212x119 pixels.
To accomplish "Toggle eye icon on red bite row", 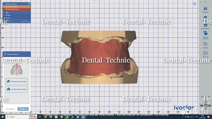I will click(6, 9).
